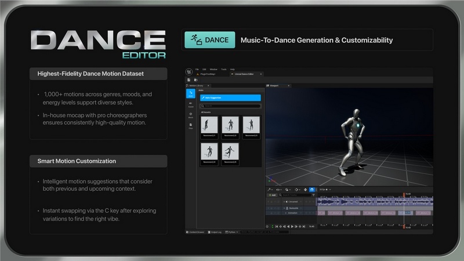
Task: Click the Auto Suggestion button
Action: tap(230, 98)
